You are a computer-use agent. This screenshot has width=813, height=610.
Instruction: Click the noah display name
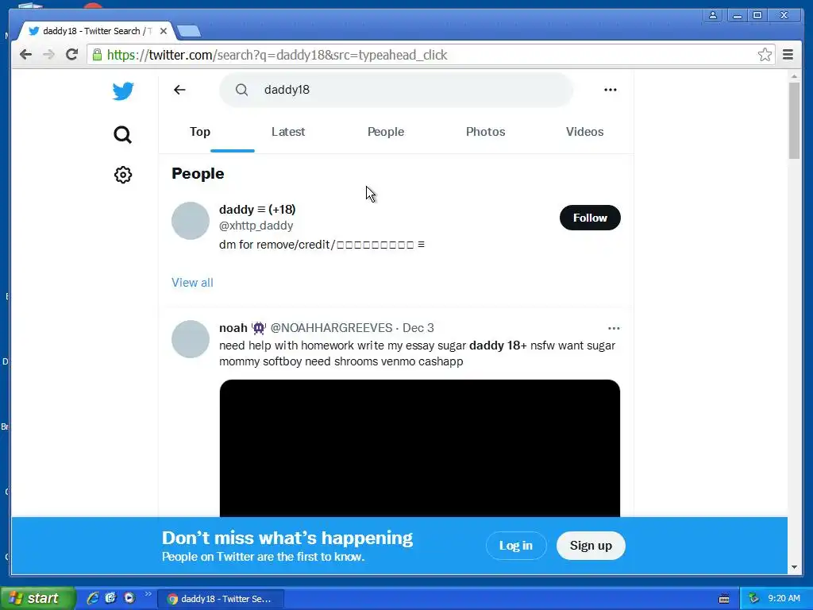[233, 328]
